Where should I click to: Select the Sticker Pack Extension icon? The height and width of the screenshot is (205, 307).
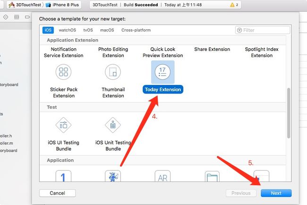[x=63, y=72]
